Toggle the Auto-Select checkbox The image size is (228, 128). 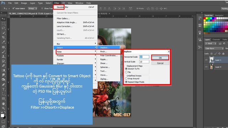[14, 9]
